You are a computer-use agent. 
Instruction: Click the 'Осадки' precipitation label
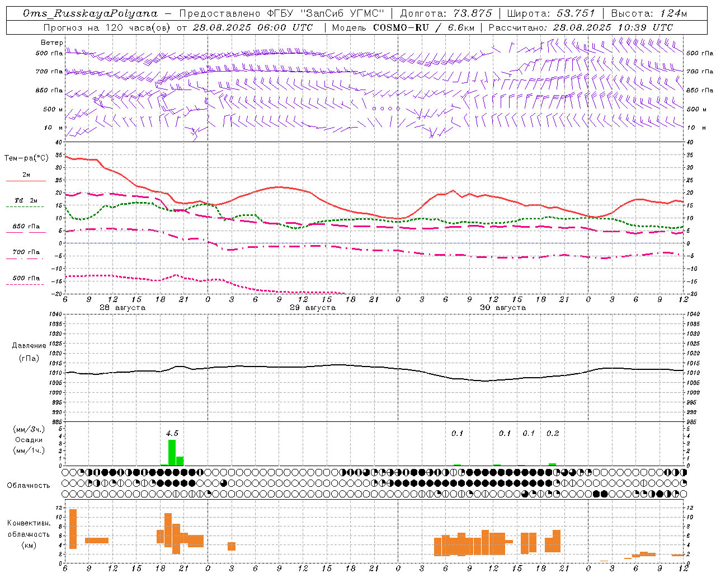pos(29,440)
